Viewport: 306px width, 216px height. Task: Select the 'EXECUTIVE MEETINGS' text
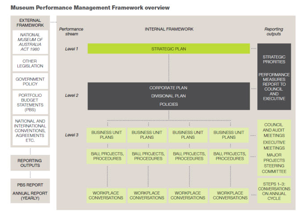pyautogui.click(x=274, y=145)
